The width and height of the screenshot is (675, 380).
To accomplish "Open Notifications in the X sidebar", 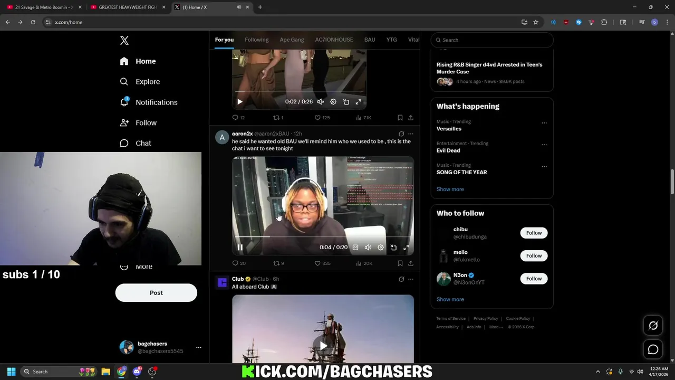I will point(149,102).
